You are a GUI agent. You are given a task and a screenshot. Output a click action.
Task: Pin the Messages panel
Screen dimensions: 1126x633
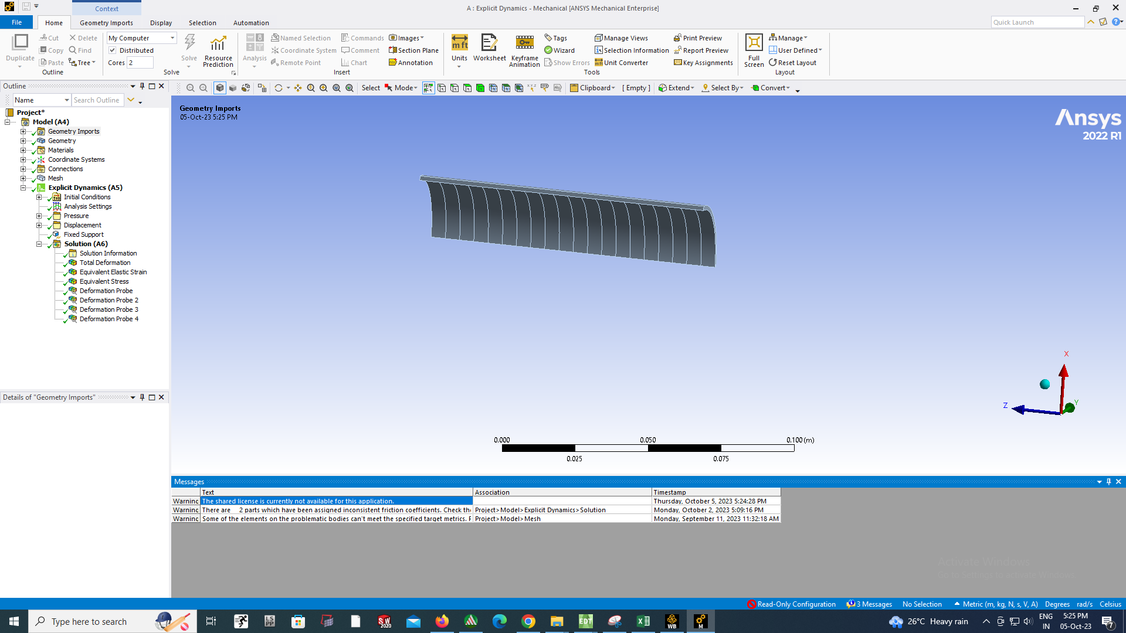pos(1108,482)
